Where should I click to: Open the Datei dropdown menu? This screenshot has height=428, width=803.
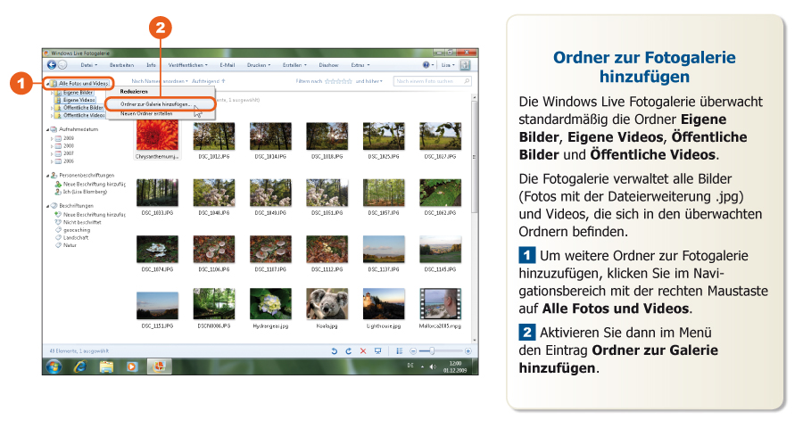88,65
